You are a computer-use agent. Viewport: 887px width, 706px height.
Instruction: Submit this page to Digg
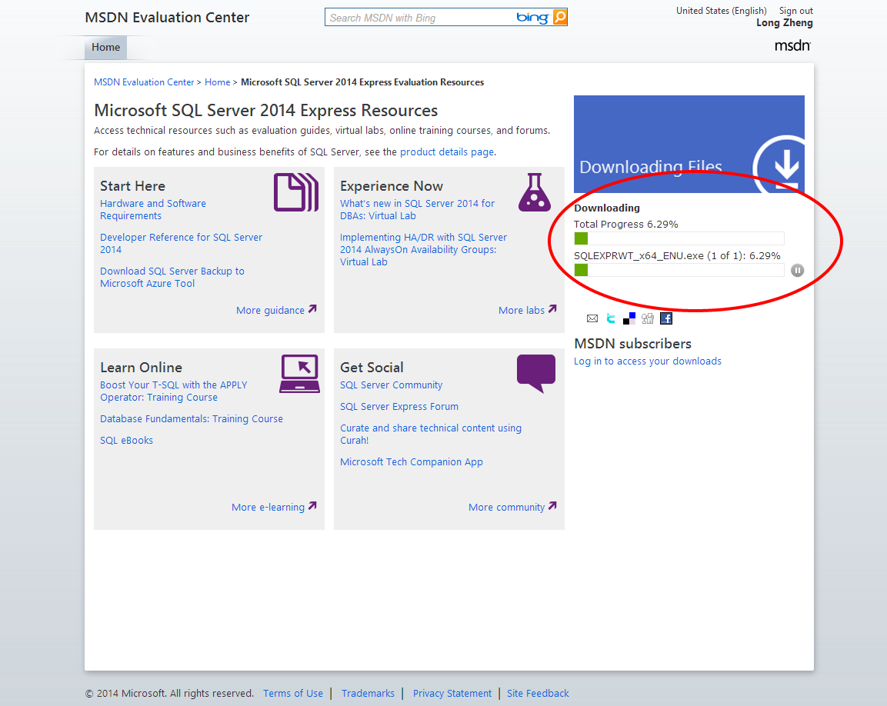point(648,318)
